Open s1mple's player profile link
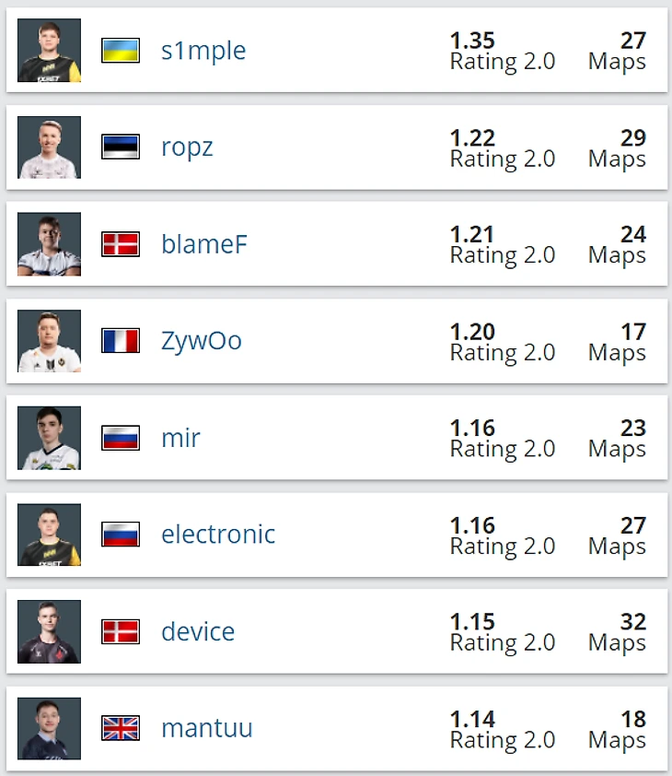This screenshot has width=672, height=776. tap(203, 51)
